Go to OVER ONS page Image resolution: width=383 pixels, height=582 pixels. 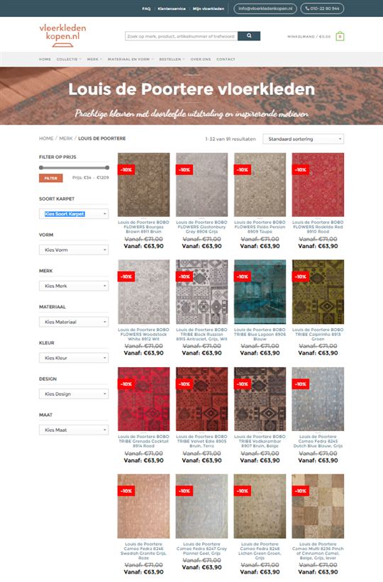[201, 59]
